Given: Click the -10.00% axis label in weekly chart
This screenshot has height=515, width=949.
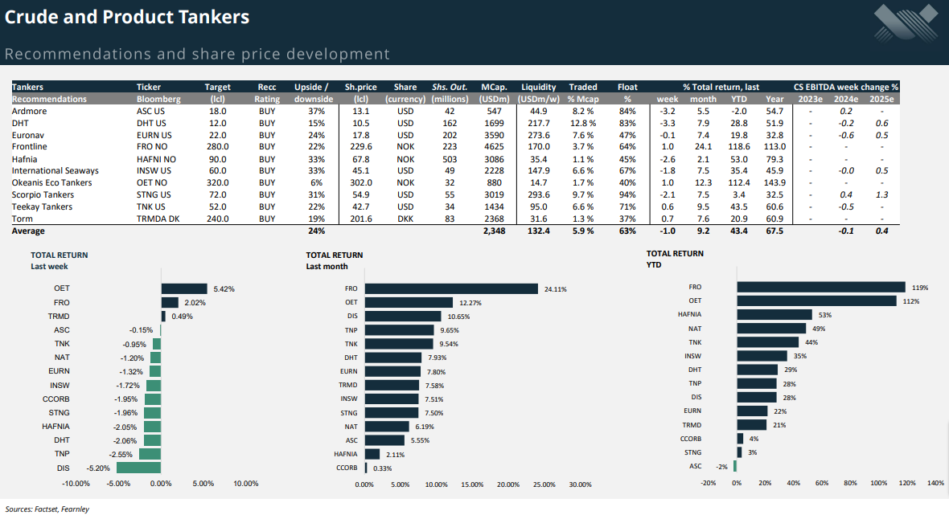Looking at the screenshot, I should (76, 484).
